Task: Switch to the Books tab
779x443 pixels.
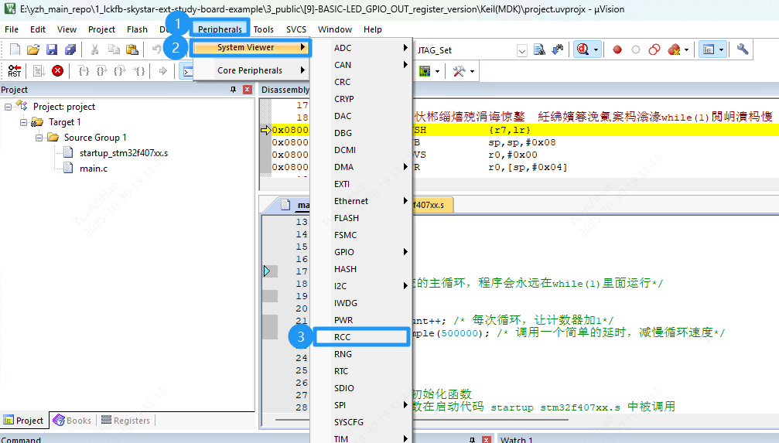Action: pos(73,421)
